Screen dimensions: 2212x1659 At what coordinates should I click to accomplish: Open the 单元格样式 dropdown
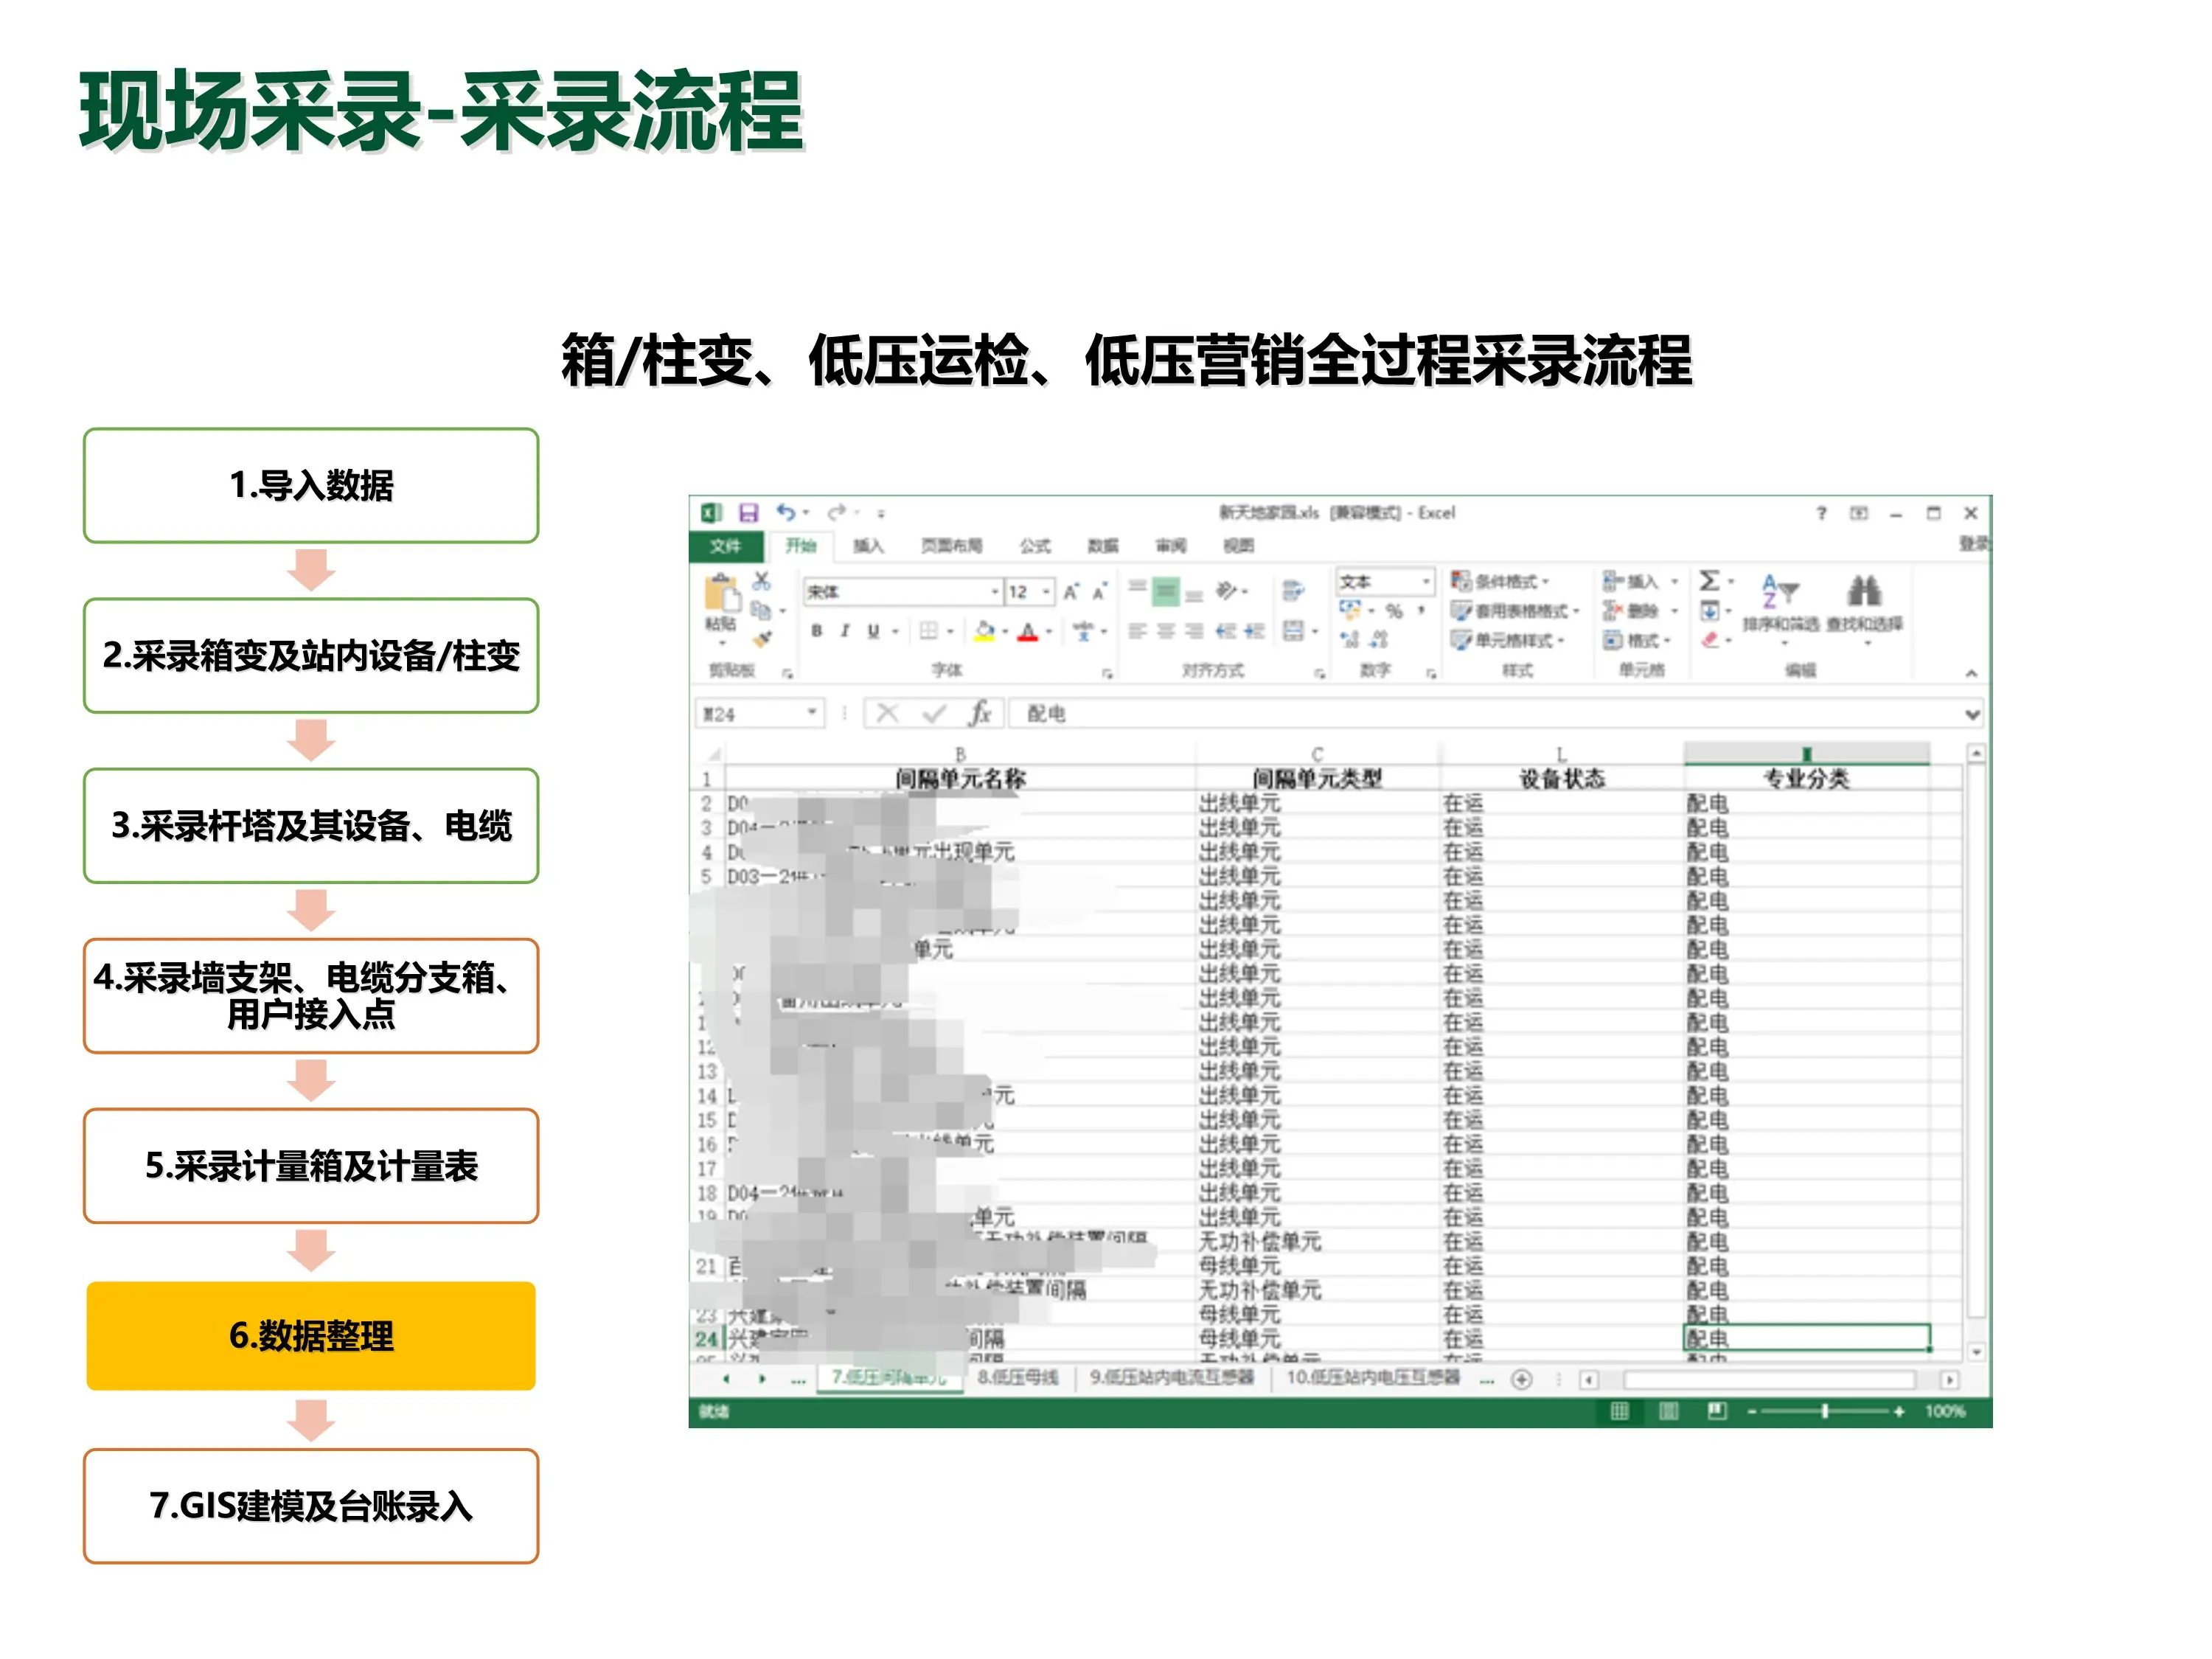pyautogui.click(x=1508, y=640)
